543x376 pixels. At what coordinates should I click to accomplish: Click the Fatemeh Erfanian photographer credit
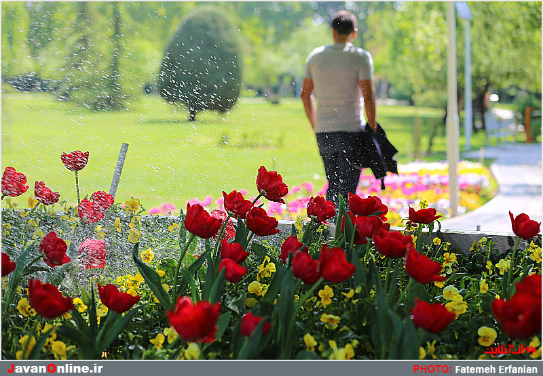(496, 369)
